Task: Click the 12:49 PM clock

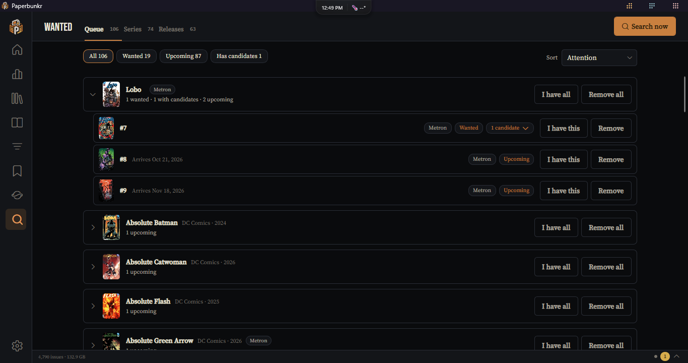Action: click(x=332, y=8)
